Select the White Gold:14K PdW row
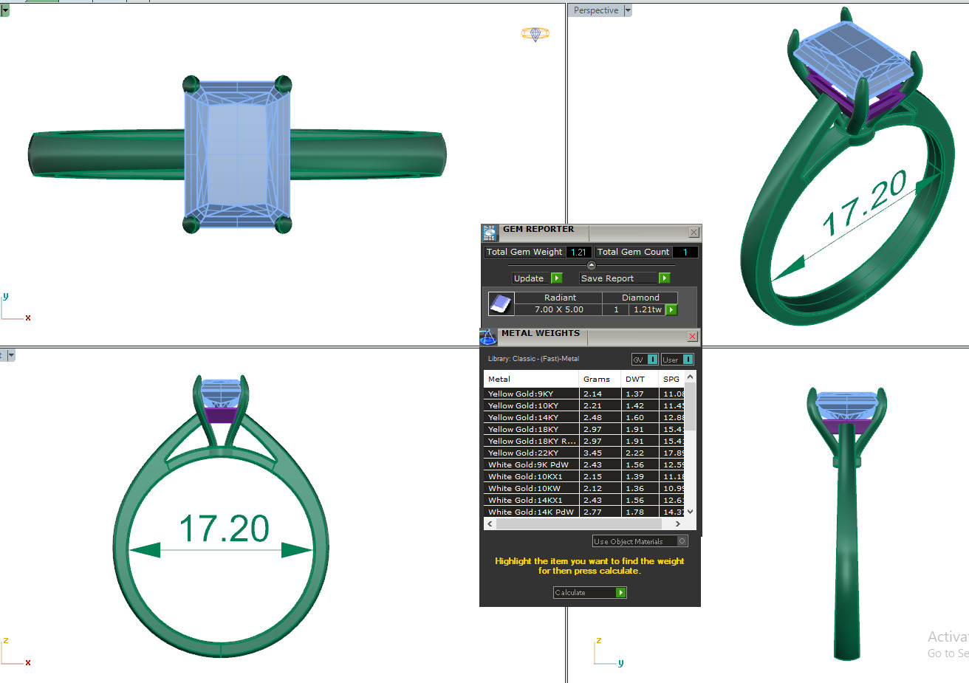The height and width of the screenshot is (683, 969). (x=584, y=512)
